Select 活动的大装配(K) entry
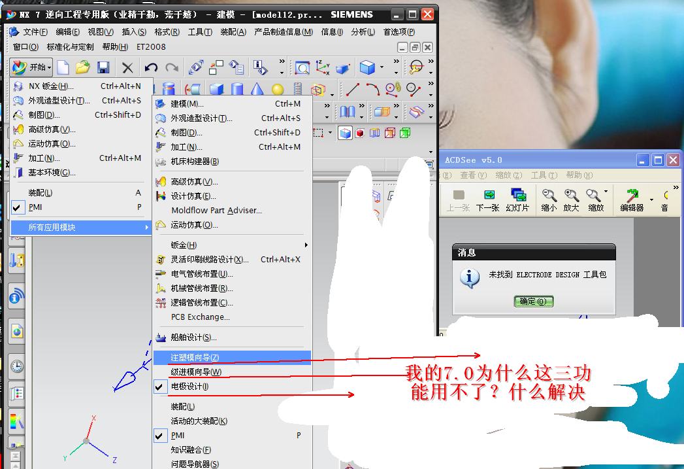 coord(232,421)
